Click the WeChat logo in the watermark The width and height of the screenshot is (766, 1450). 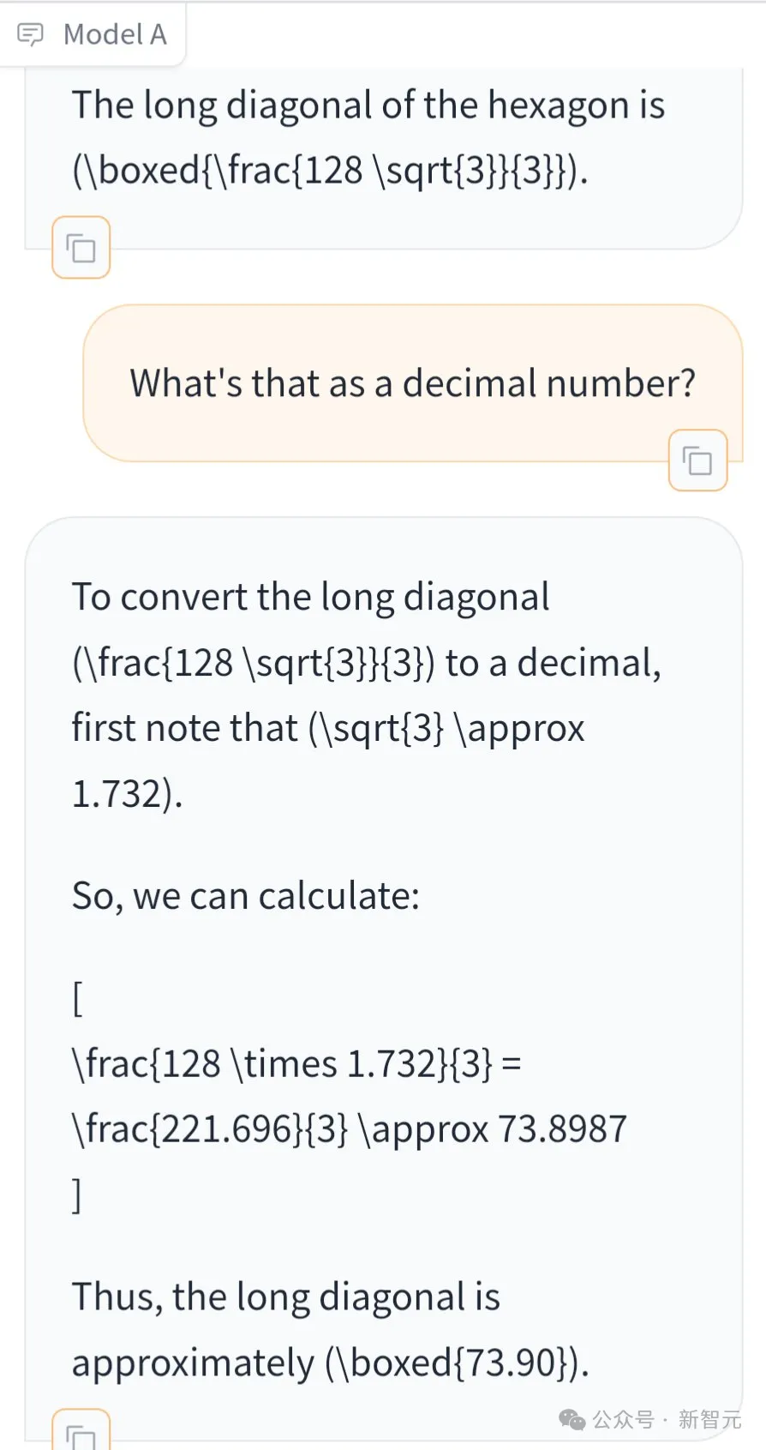(x=572, y=1420)
